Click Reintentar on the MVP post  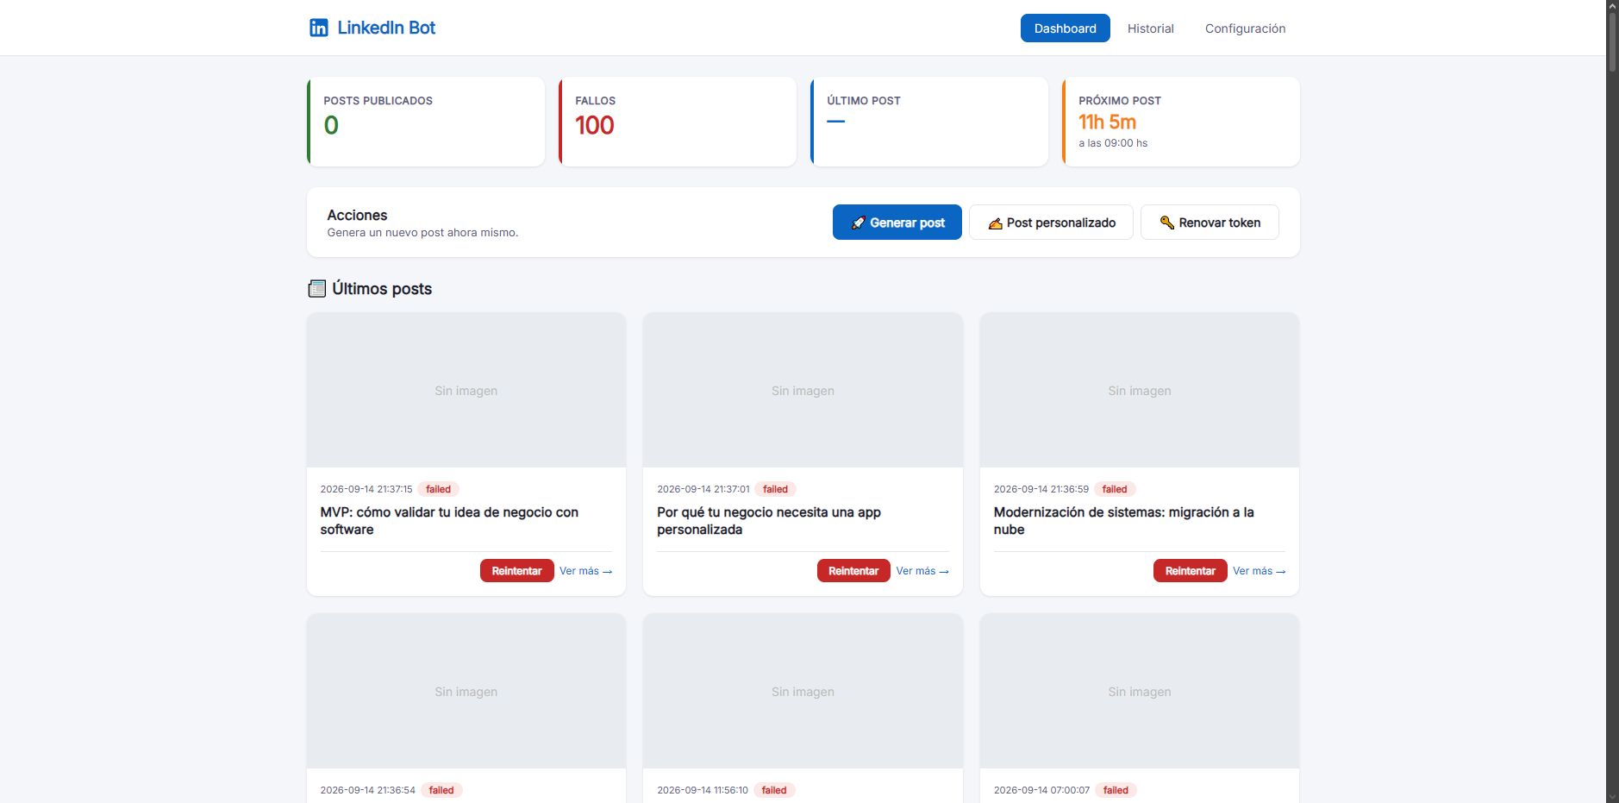[x=516, y=571]
